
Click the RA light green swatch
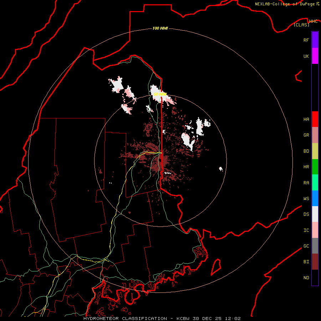[315, 183]
